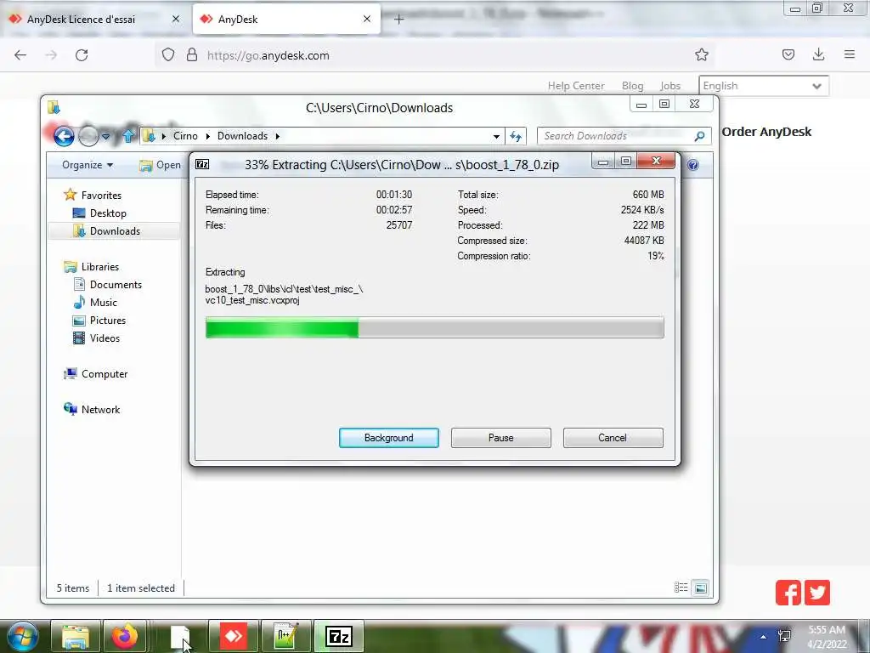Open Documents library
The height and width of the screenshot is (653, 870).
pos(108,284)
